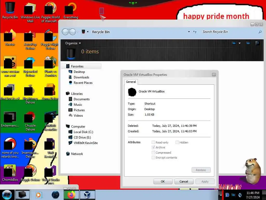Select the Peggle World of Warcraft shortcut
266x200 pixels.
point(50,12)
